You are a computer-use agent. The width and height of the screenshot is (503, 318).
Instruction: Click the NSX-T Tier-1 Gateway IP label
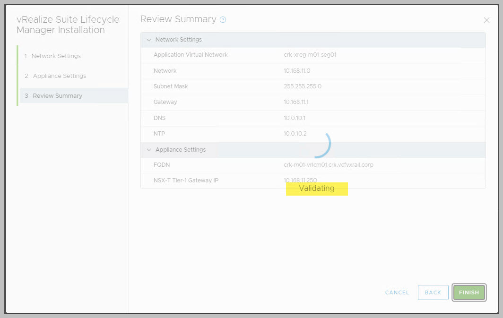(186, 180)
